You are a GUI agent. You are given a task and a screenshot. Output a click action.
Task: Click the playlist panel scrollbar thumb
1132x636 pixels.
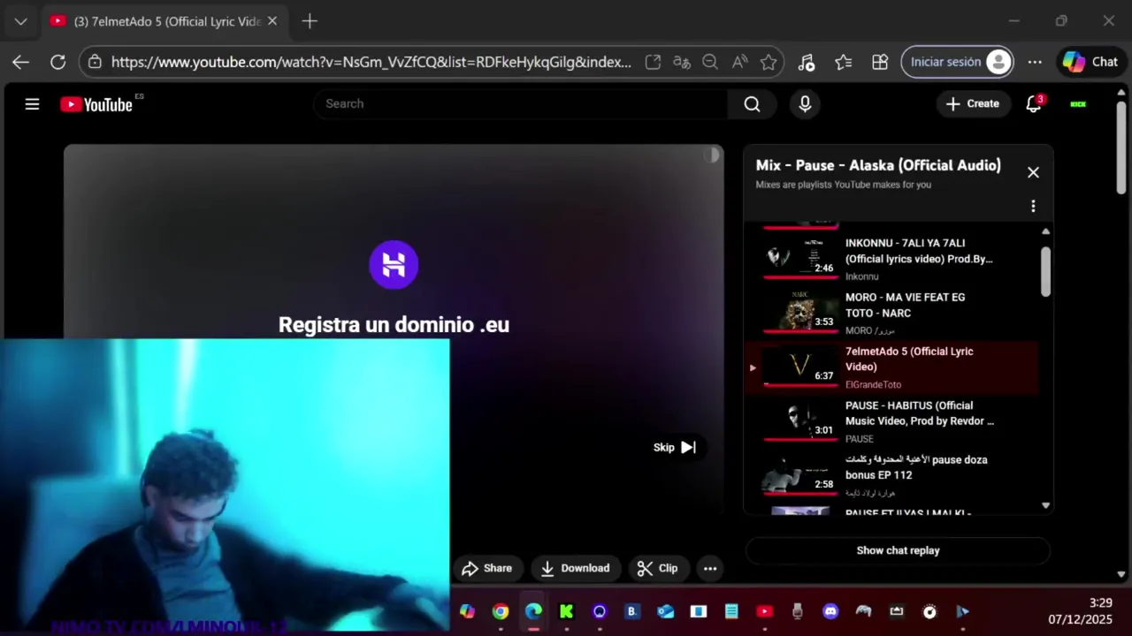click(x=1045, y=271)
